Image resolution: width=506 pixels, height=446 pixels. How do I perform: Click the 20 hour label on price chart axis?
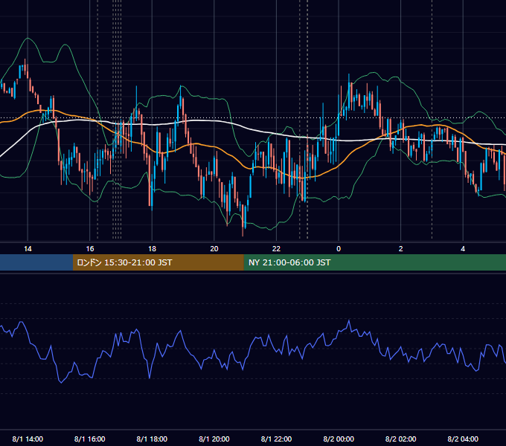click(x=214, y=249)
